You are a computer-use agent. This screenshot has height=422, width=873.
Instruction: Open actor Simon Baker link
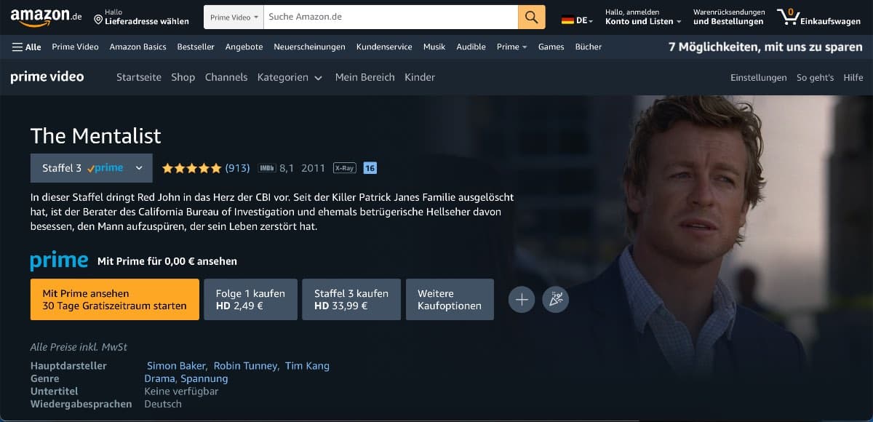[x=177, y=366]
